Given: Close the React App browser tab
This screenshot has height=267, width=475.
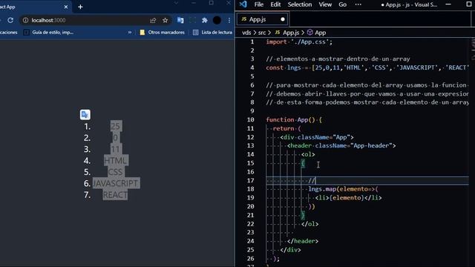Looking at the screenshot, I should (66, 7).
